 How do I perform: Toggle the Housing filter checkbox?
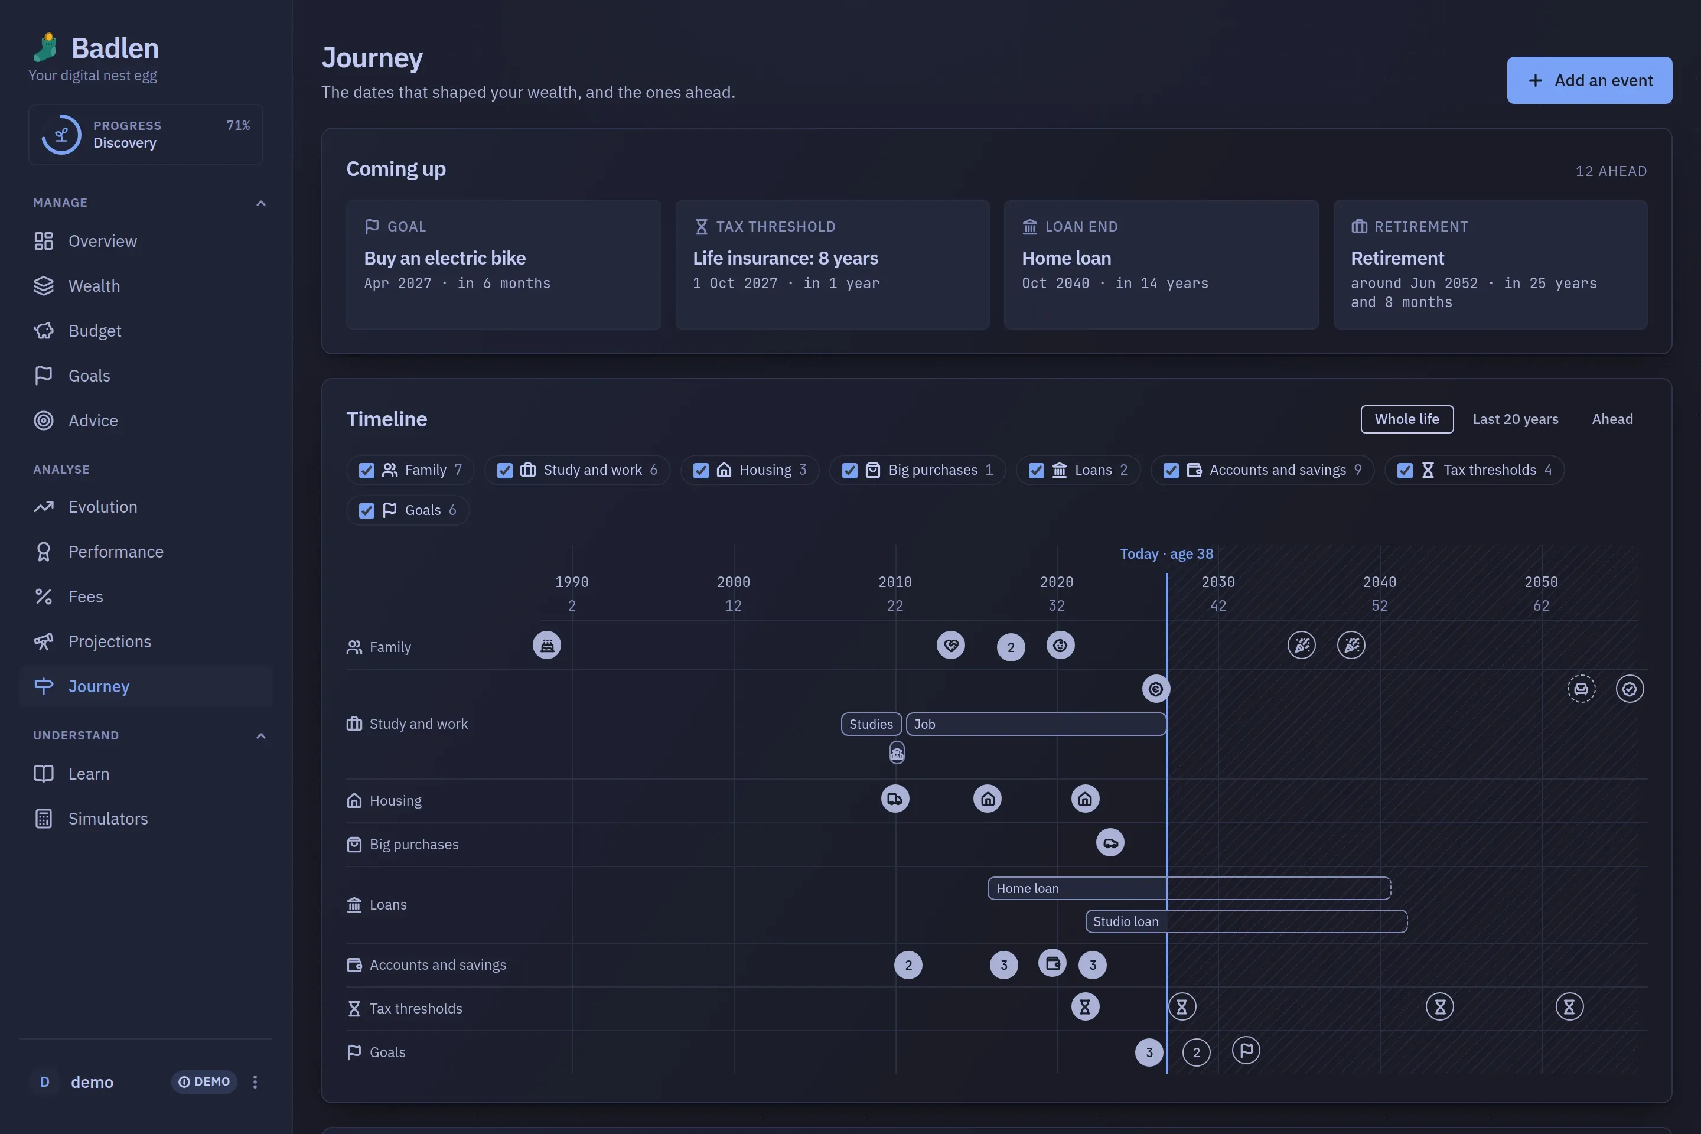click(701, 470)
